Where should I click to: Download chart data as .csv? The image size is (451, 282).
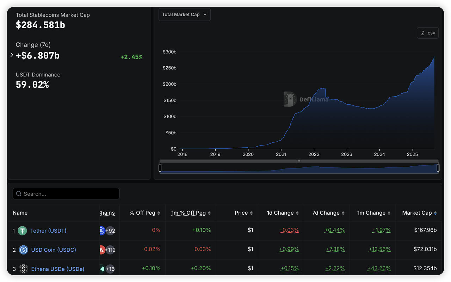coord(427,33)
